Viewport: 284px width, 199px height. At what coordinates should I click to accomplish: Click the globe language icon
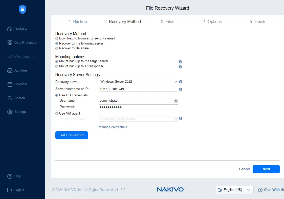(x=220, y=190)
